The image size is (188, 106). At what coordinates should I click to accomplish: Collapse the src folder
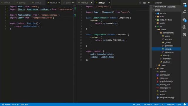[155, 26]
